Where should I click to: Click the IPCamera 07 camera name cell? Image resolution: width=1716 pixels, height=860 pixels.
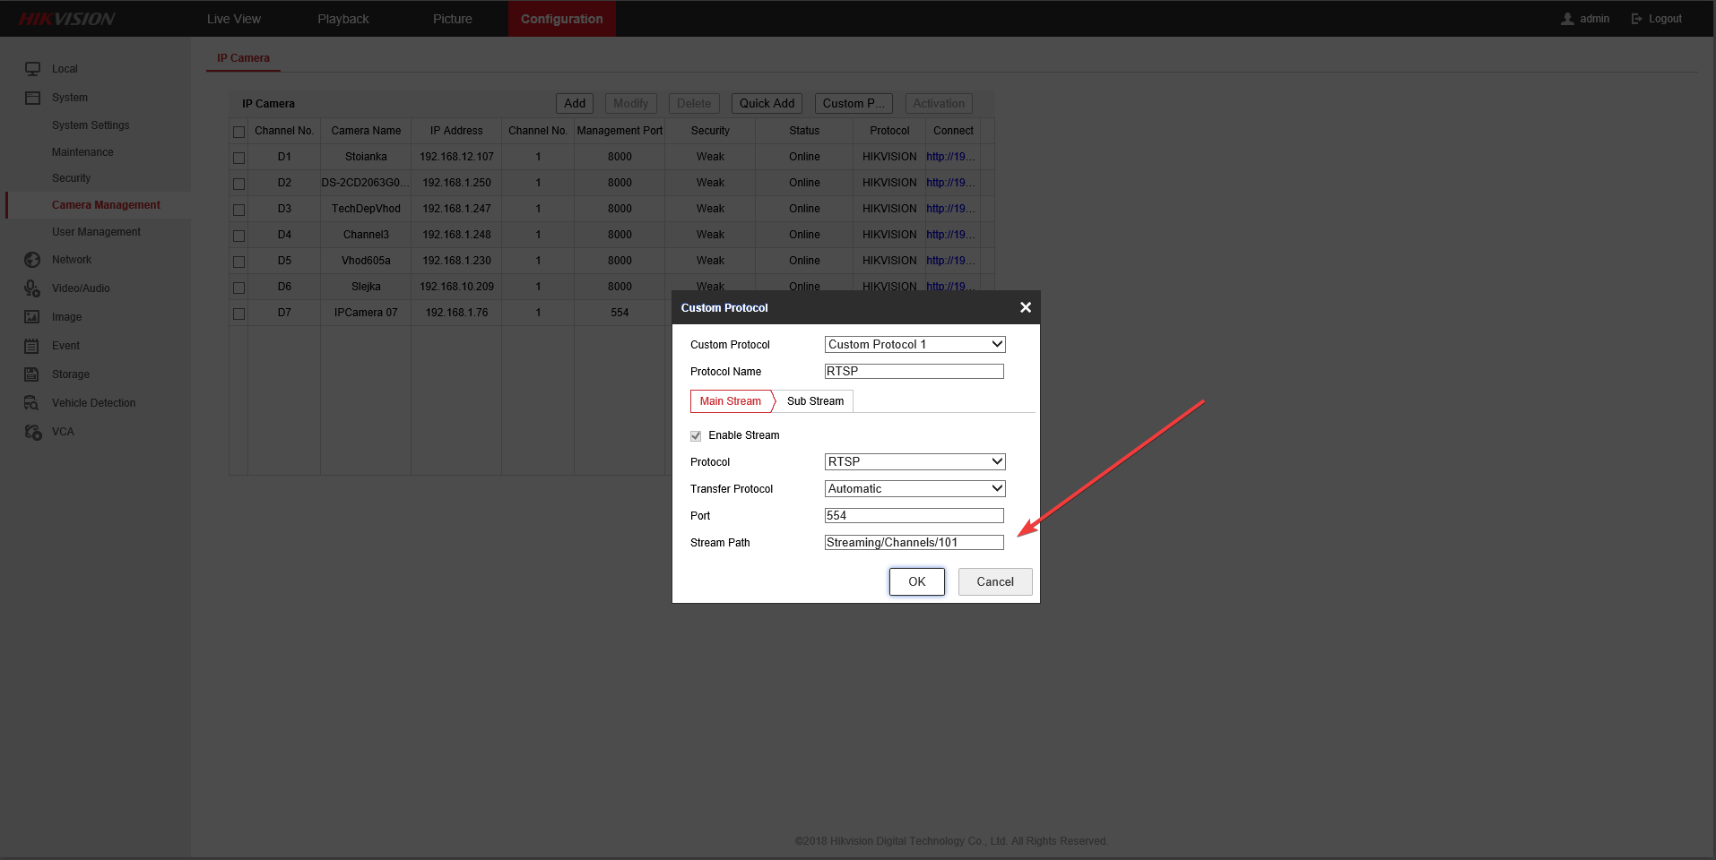(x=366, y=313)
